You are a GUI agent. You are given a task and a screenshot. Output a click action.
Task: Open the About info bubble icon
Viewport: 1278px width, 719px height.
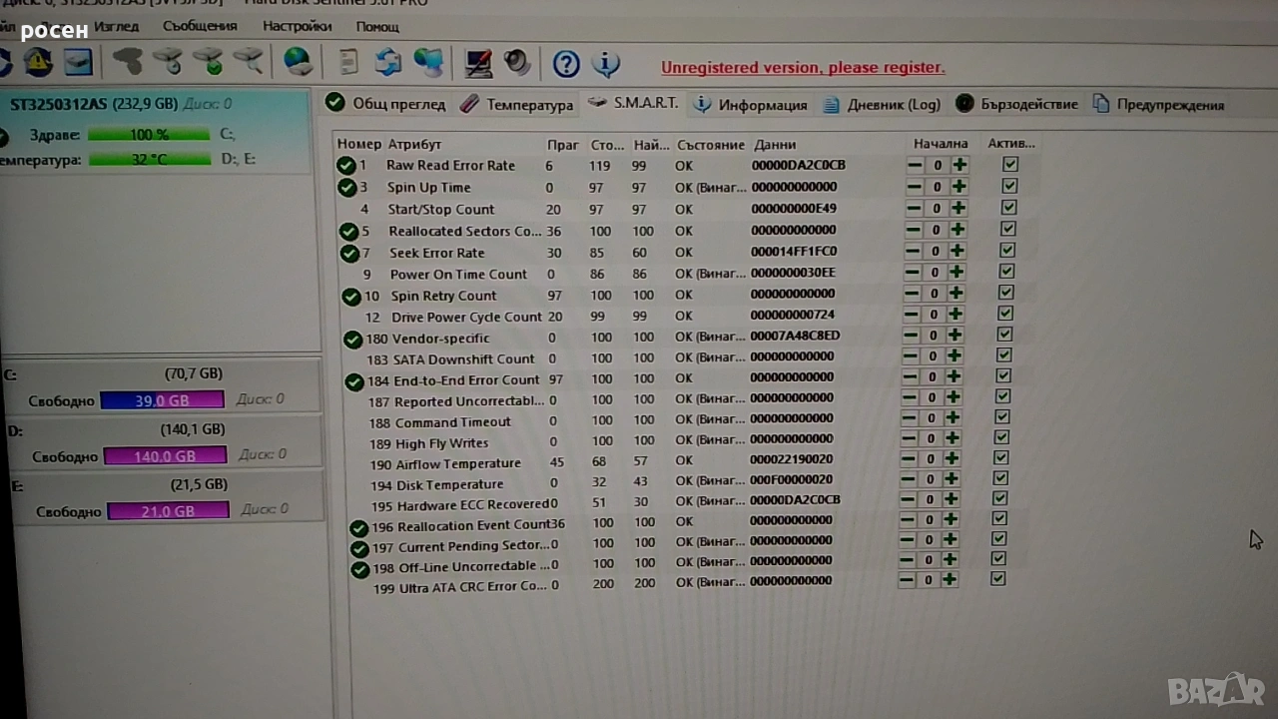(605, 65)
